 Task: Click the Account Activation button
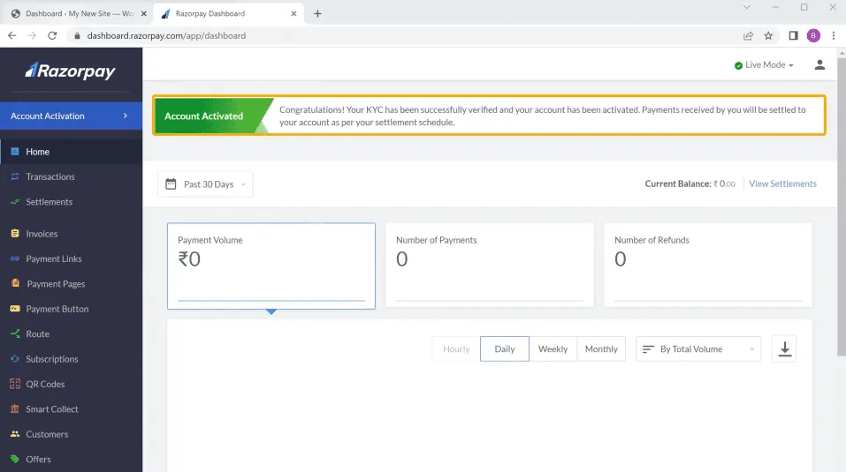(71, 116)
